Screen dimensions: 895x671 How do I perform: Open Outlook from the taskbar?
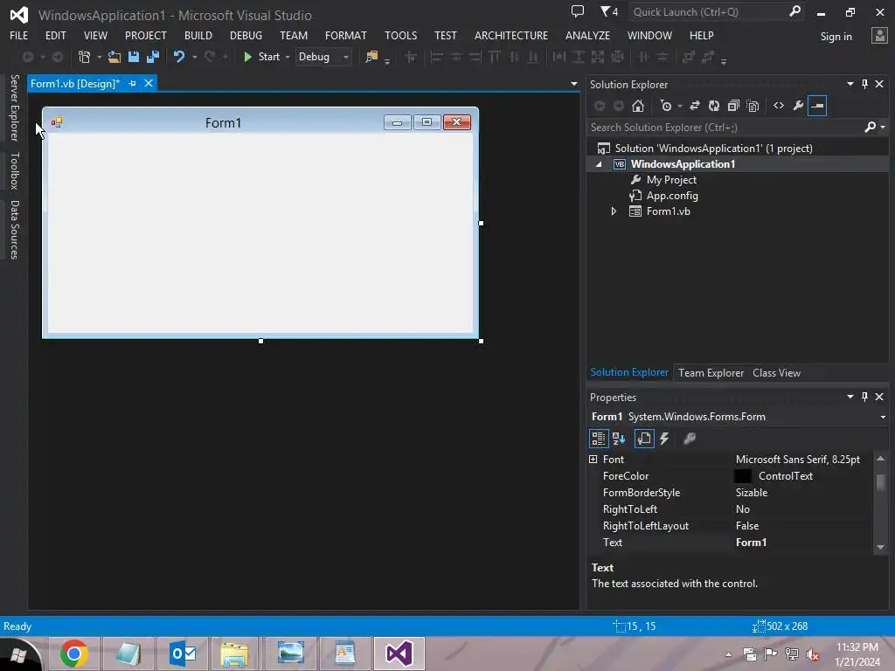[x=183, y=654]
